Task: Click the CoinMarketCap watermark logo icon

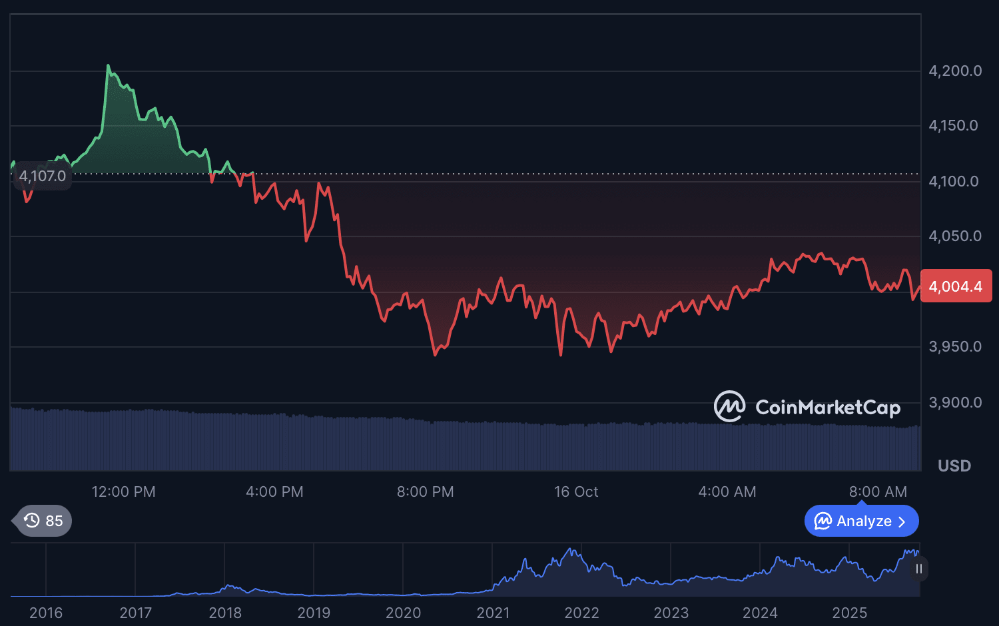Action: point(729,406)
